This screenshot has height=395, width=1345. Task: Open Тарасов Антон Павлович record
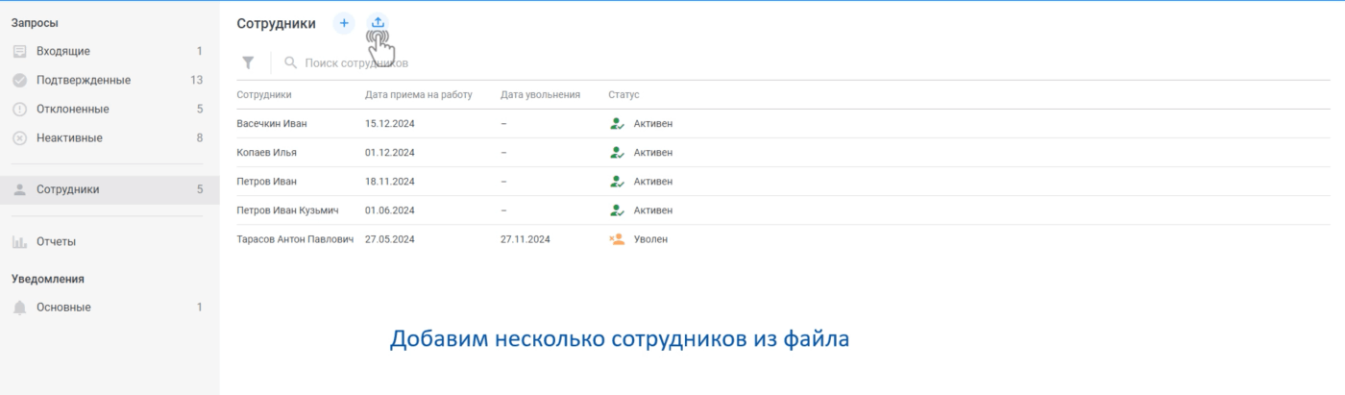[x=295, y=239]
